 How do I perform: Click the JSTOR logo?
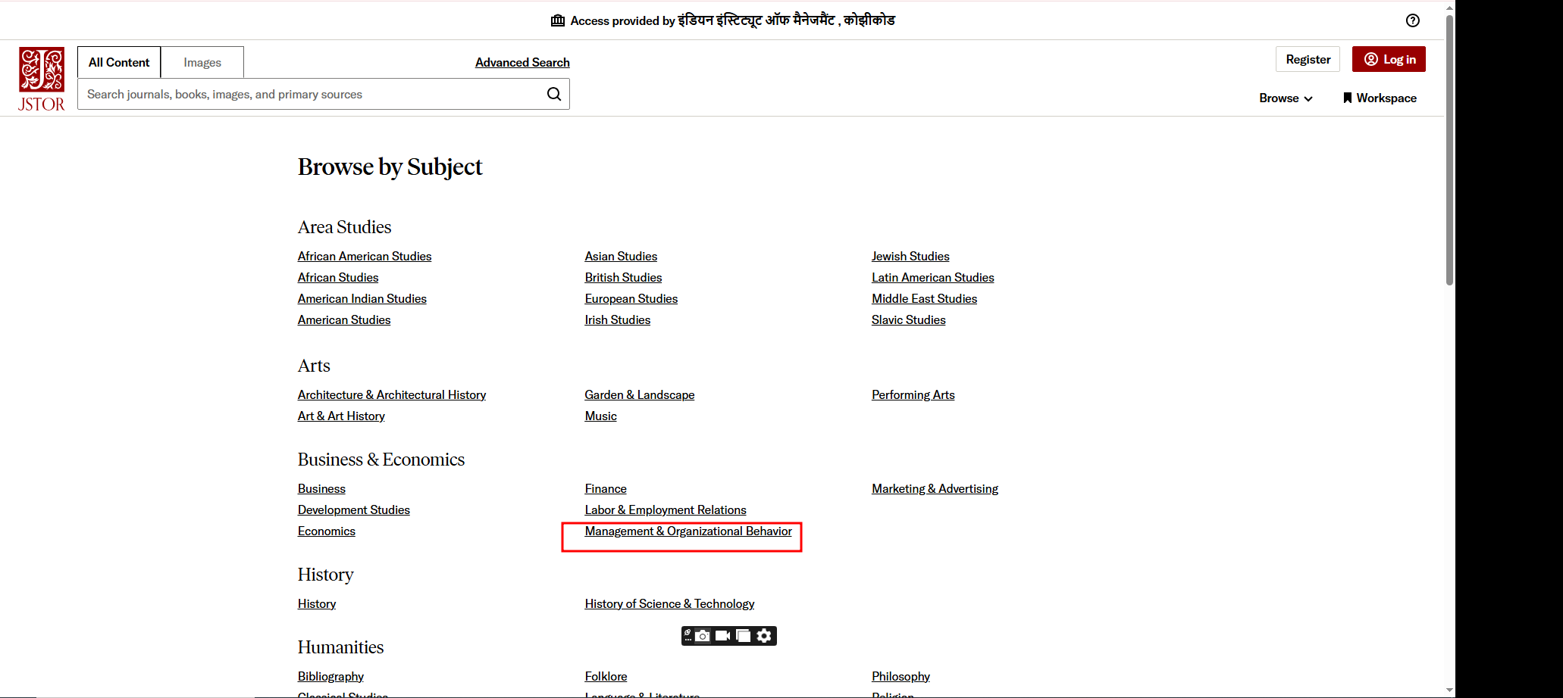42,79
